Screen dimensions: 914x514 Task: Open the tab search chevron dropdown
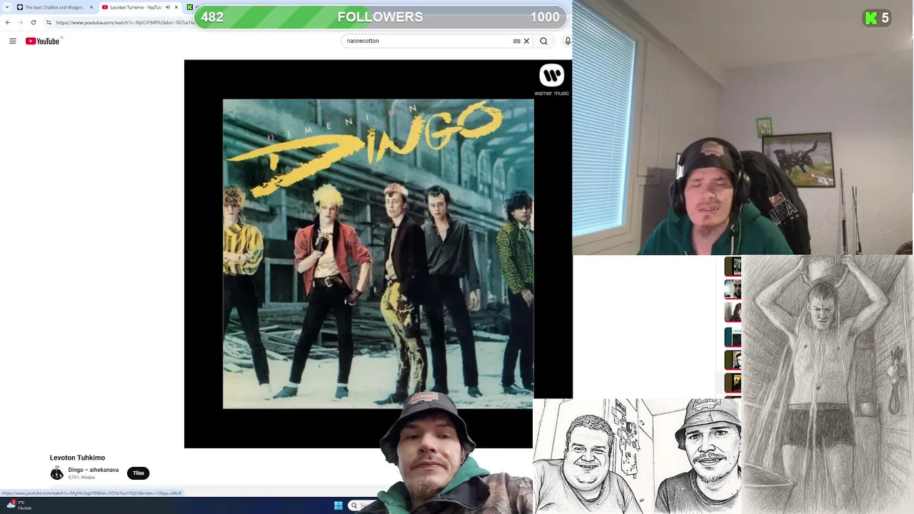(x=6, y=7)
